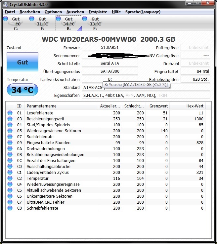Click status icon for Beschleunigungszeit row
Image resolution: width=217 pixels, height=244 pixels.
[10, 119]
